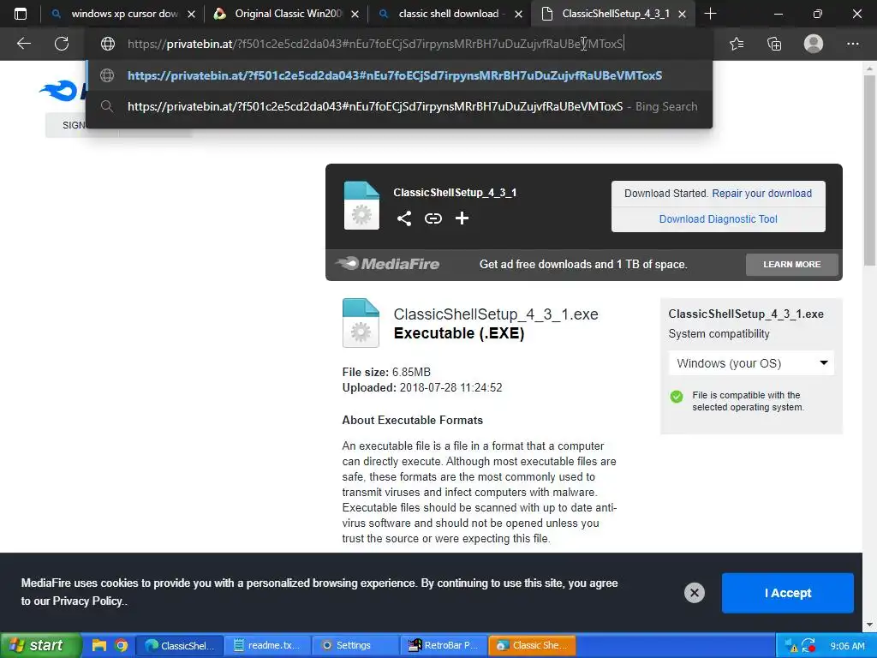Add a new tab with plus icon
The height and width of the screenshot is (658, 877).
(x=710, y=14)
